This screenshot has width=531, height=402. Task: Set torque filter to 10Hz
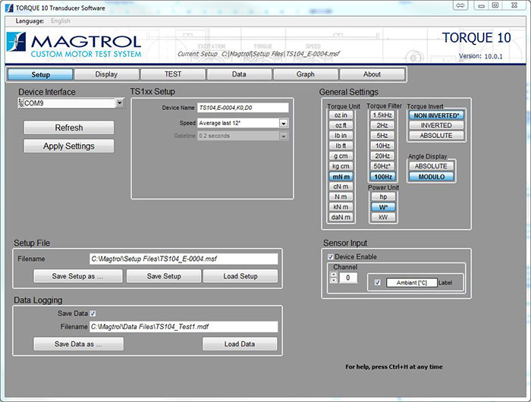tap(382, 146)
